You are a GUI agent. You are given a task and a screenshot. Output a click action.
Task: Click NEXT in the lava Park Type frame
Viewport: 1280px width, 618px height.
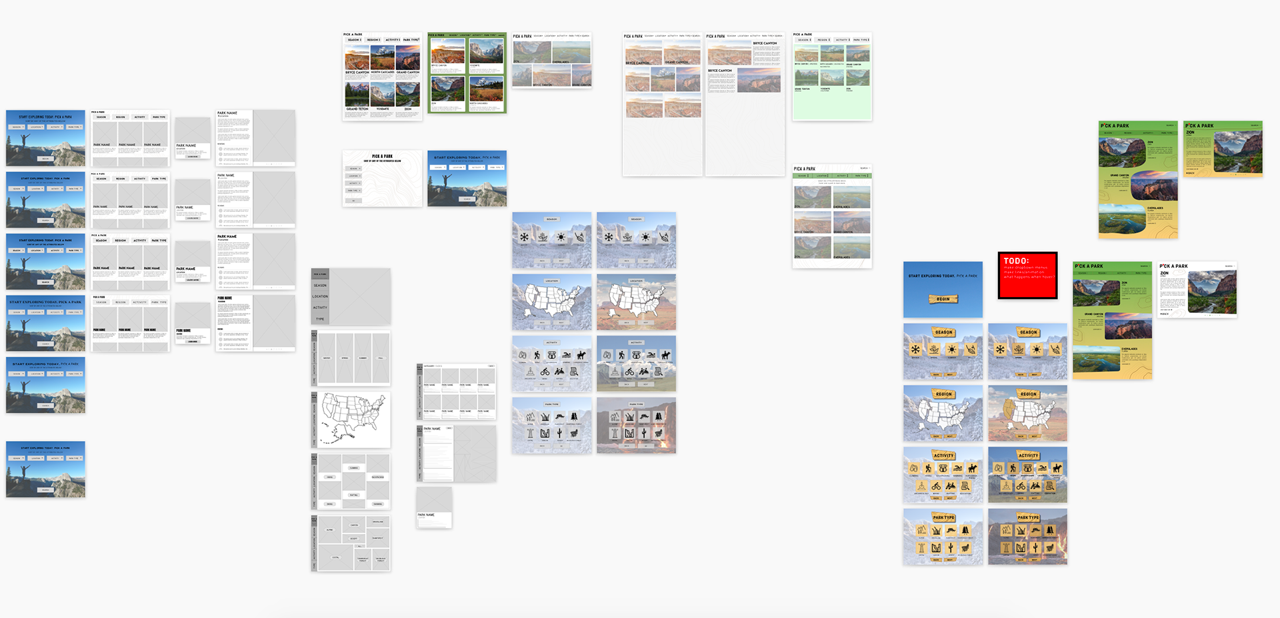(x=1035, y=559)
